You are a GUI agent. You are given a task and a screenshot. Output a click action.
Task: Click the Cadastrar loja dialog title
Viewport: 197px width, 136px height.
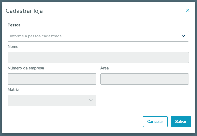click(x=24, y=11)
